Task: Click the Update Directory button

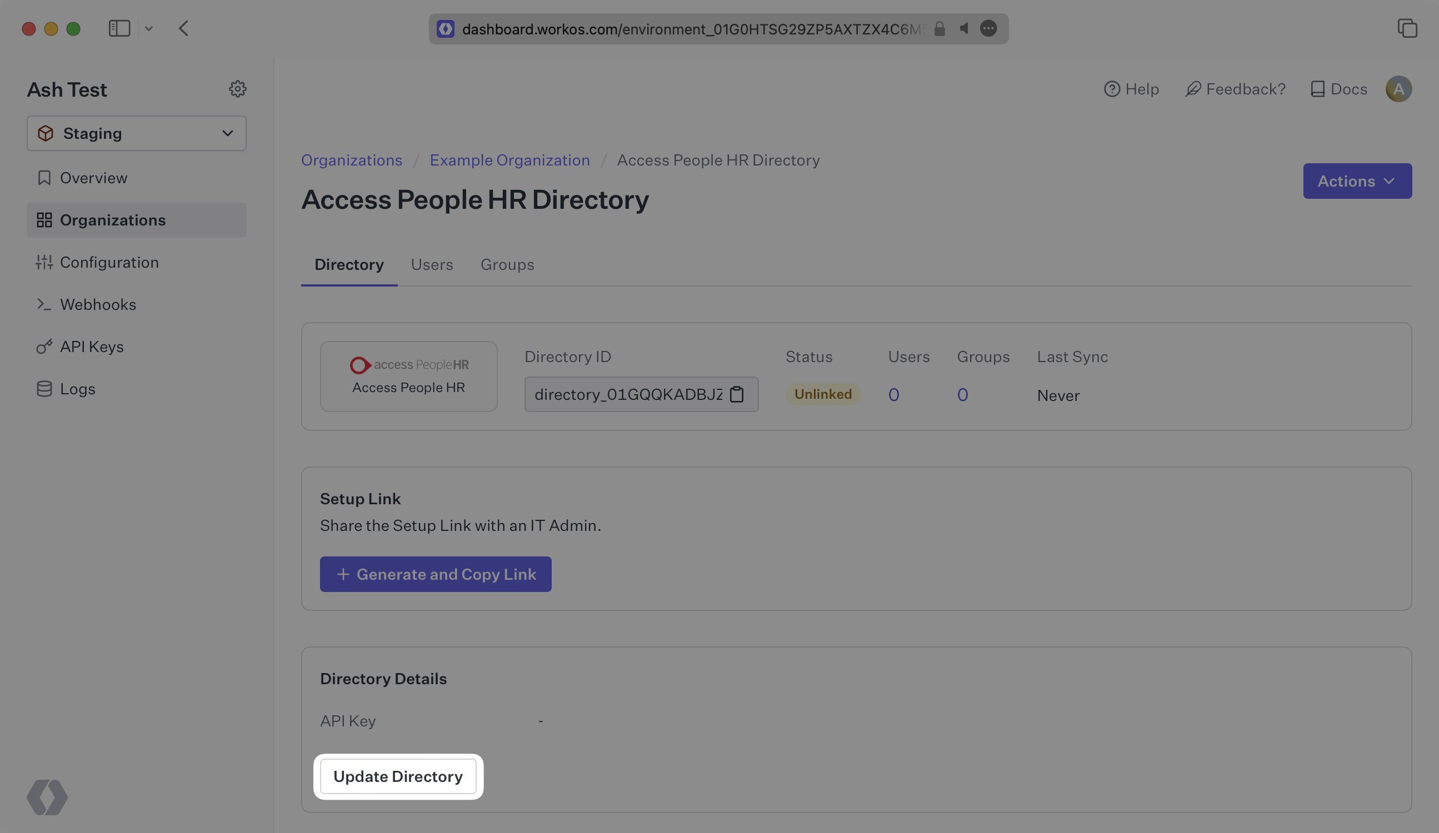Action: click(398, 775)
